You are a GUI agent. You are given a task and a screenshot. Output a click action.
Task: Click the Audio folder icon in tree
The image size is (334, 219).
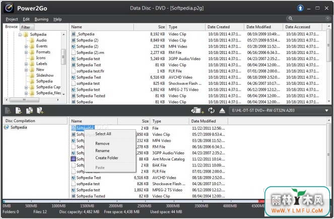(32, 40)
